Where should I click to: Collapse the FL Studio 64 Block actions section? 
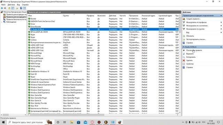point(221,47)
